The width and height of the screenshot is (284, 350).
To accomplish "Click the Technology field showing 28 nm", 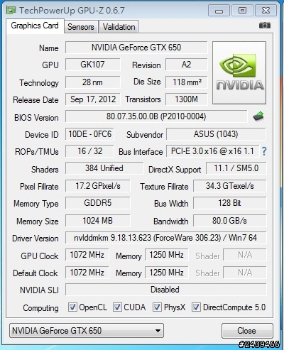I will point(92,82).
